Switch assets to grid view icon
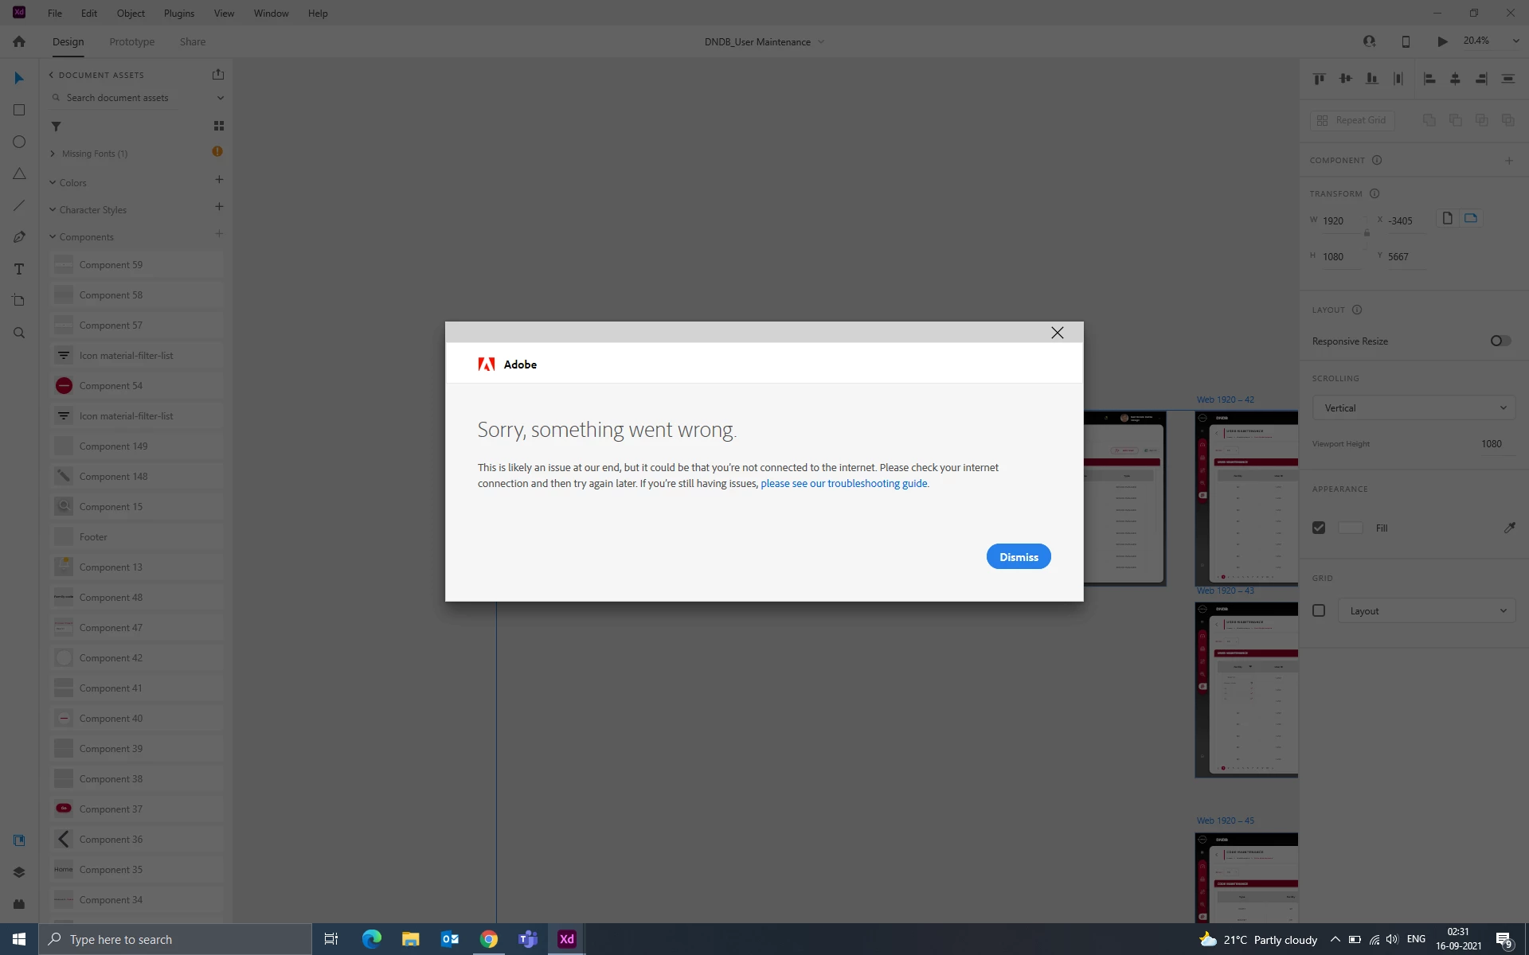Screen dimensions: 1529x955 click(x=219, y=126)
